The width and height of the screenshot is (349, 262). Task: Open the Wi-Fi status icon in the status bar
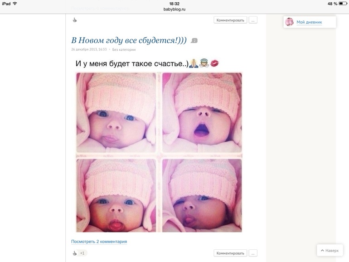coord(15,4)
